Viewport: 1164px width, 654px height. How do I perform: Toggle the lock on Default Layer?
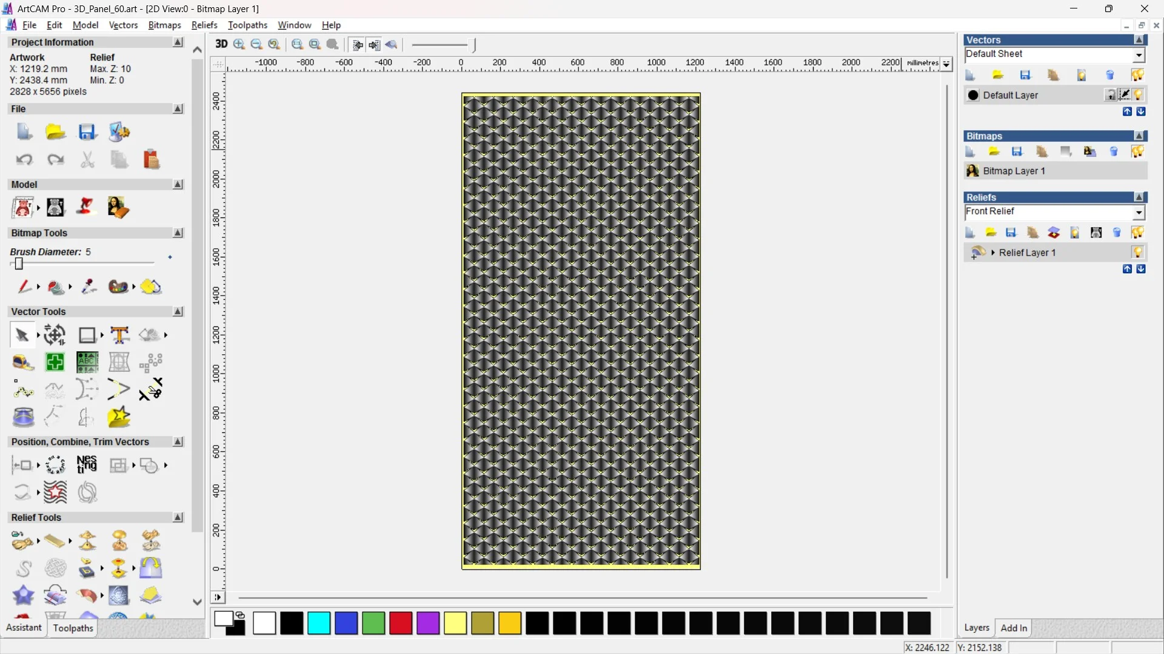[1111, 95]
